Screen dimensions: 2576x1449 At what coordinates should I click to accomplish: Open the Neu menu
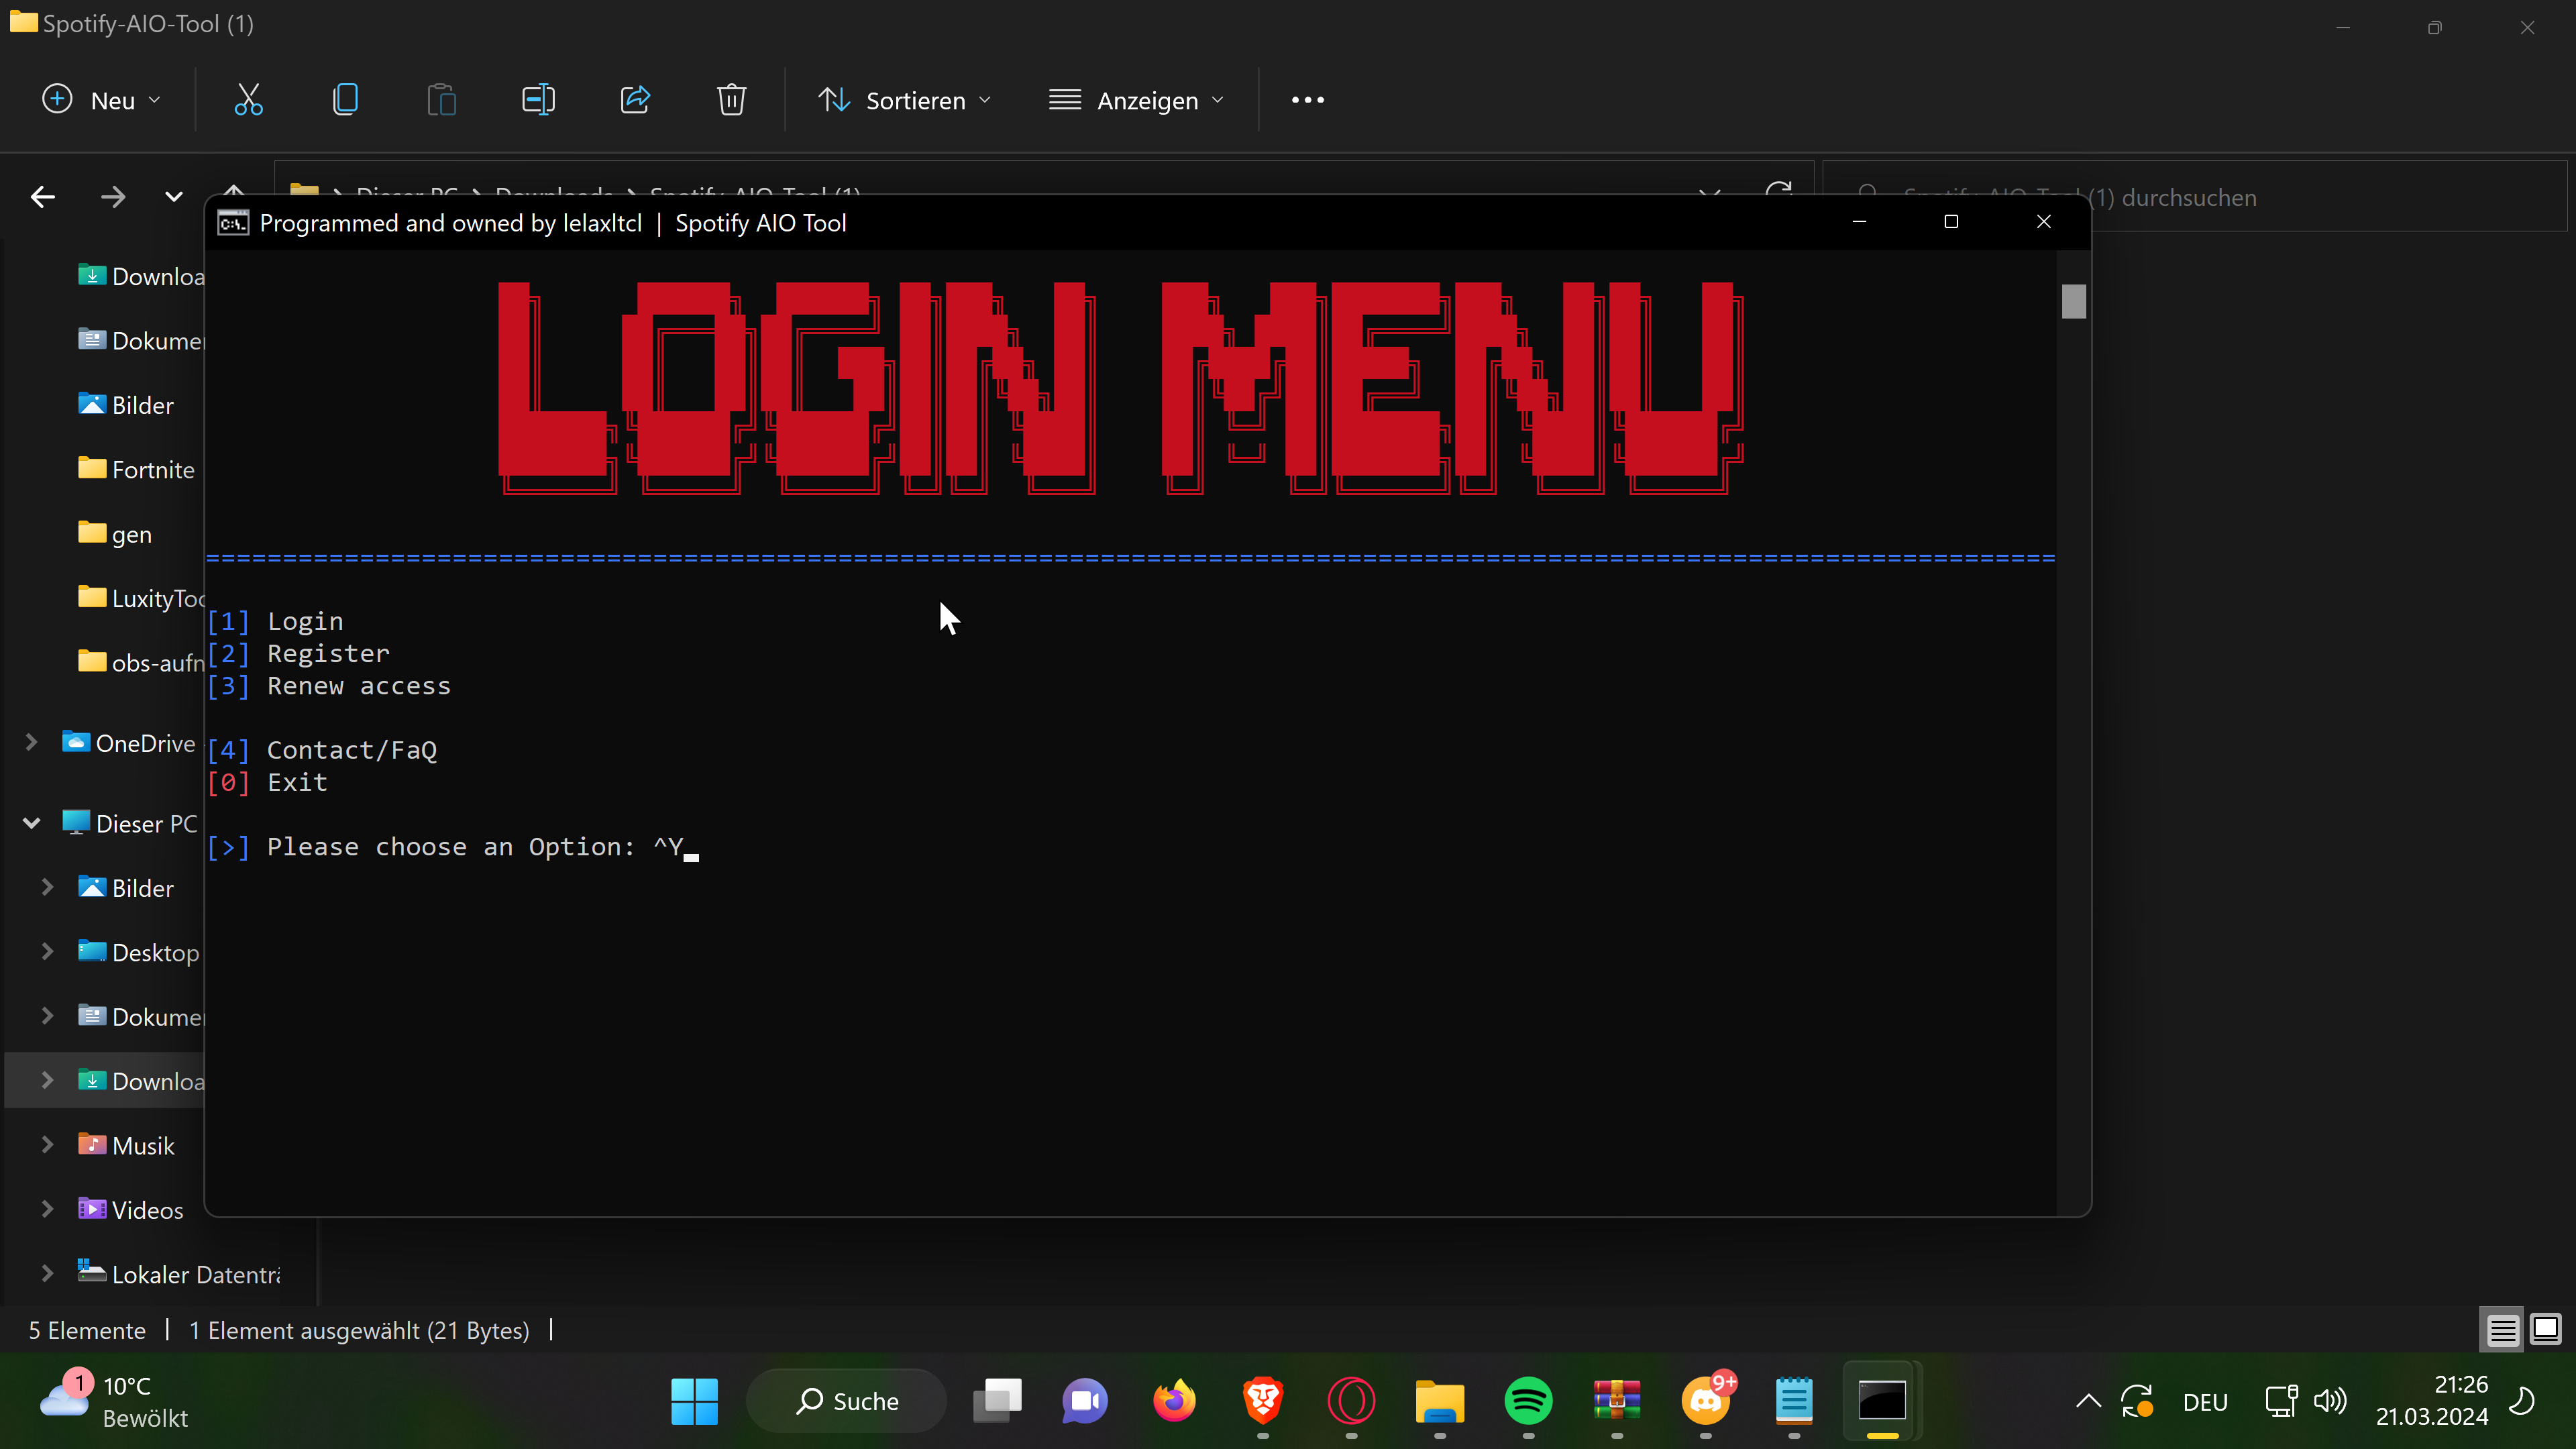[x=101, y=100]
